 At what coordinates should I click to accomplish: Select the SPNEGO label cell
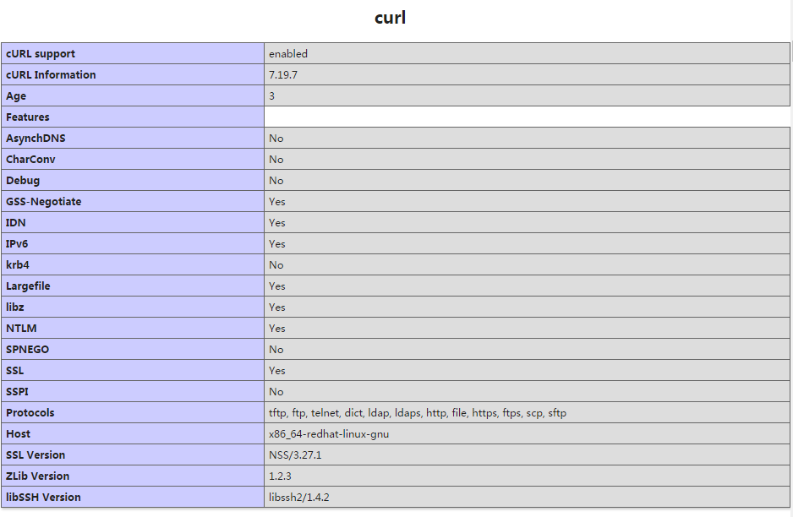(133, 349)
